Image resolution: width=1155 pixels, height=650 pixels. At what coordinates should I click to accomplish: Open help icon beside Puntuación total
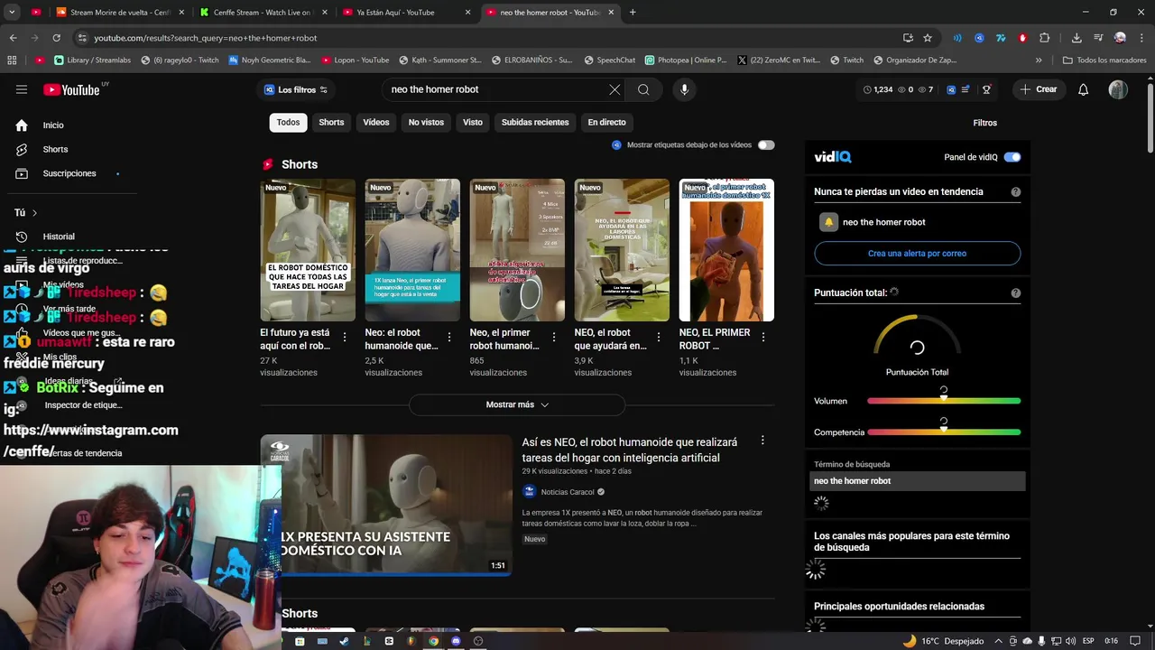1016,293
